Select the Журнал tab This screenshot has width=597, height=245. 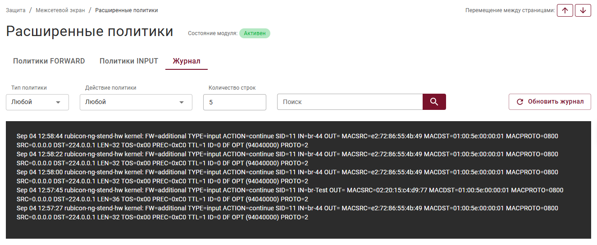tap(187, 61)
